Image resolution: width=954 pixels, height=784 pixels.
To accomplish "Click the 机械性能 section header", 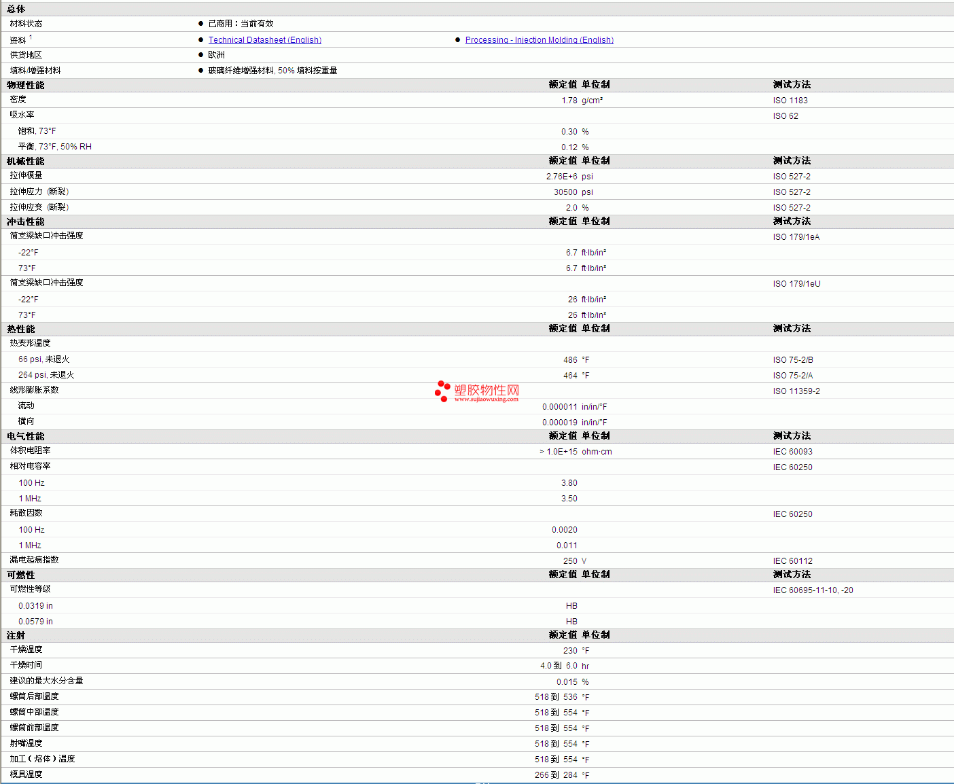I will 26,161.
